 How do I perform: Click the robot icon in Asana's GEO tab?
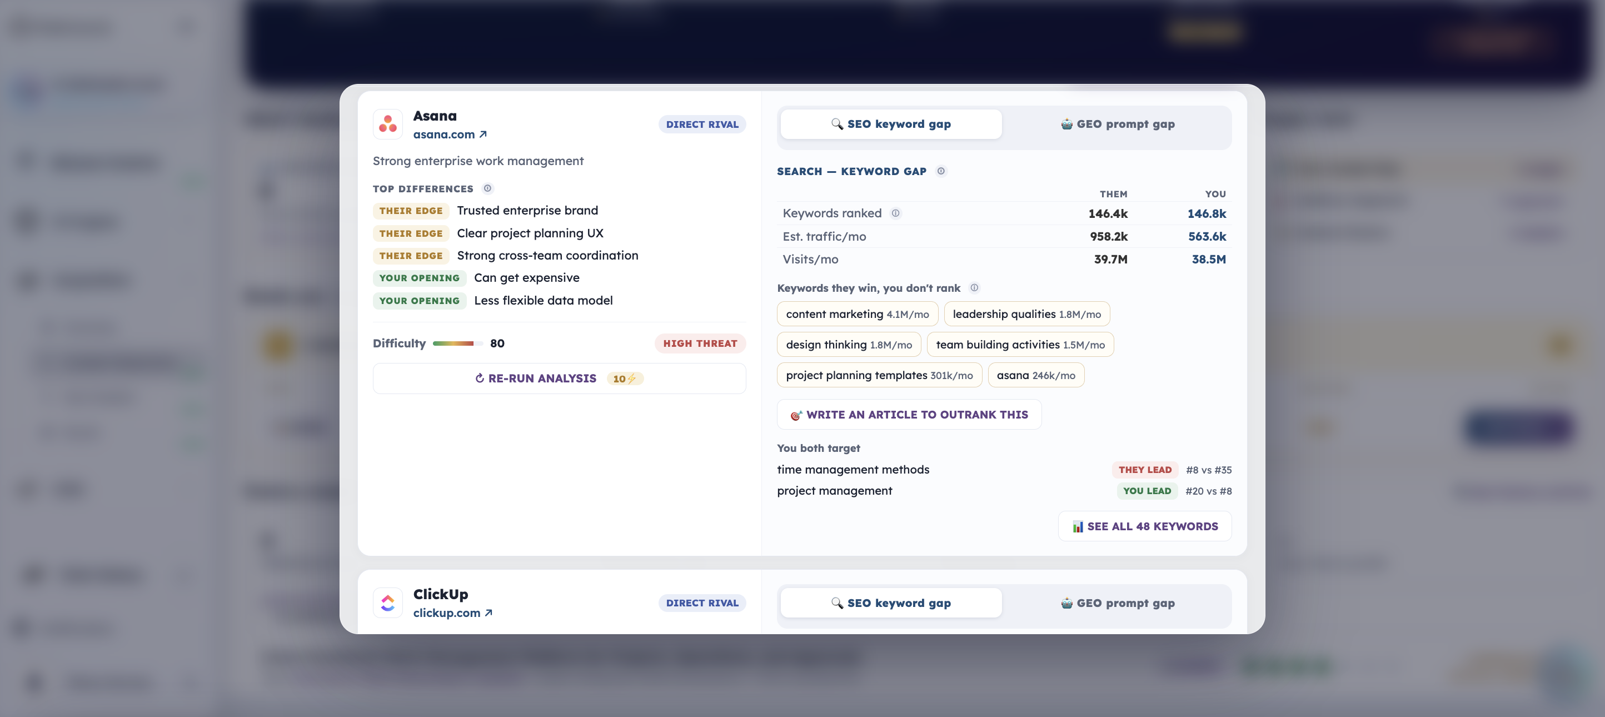click(1066, 123)
